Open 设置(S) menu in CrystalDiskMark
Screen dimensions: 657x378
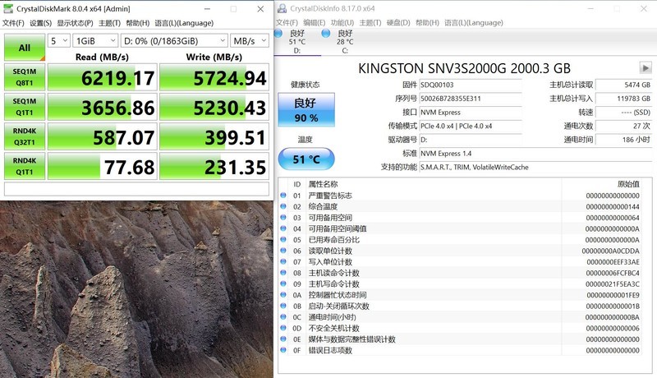(x=40, y=23)
